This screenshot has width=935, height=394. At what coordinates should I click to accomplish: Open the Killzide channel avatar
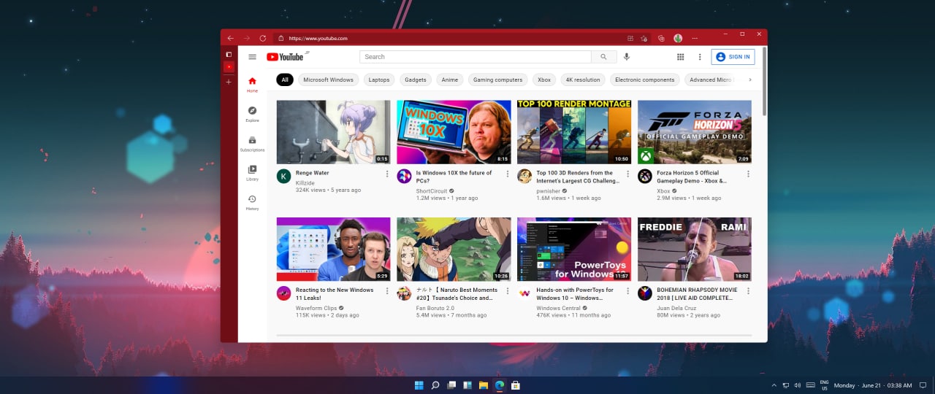(283, 176)
